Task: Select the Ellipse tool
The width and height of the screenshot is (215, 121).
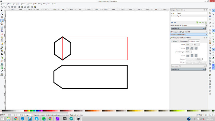Action: tap(2, 34)
